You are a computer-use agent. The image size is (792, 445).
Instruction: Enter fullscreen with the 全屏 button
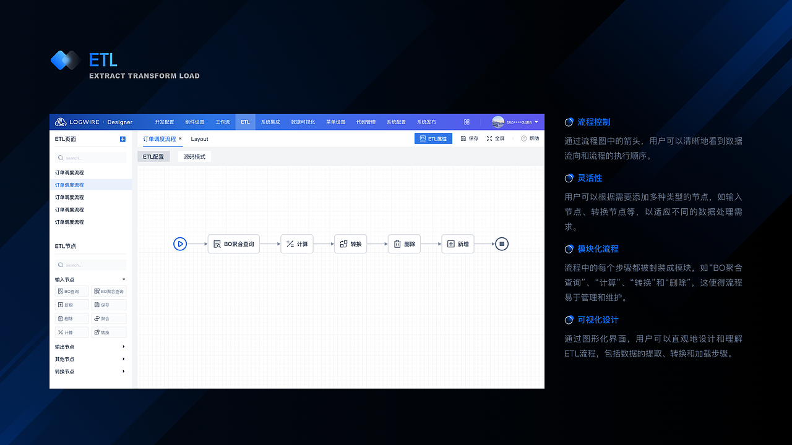496,139
